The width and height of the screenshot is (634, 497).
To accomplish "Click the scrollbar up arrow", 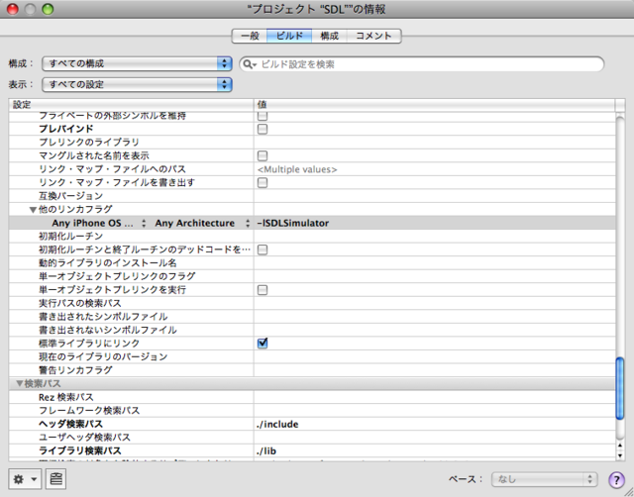I will coord(620,446).
